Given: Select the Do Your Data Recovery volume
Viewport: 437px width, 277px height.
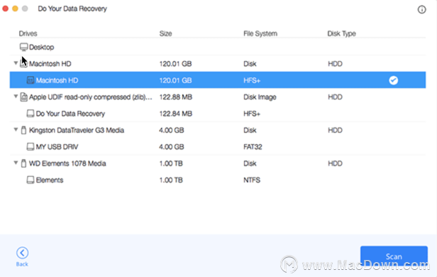Looking at the screenshot, I should 70,114.
